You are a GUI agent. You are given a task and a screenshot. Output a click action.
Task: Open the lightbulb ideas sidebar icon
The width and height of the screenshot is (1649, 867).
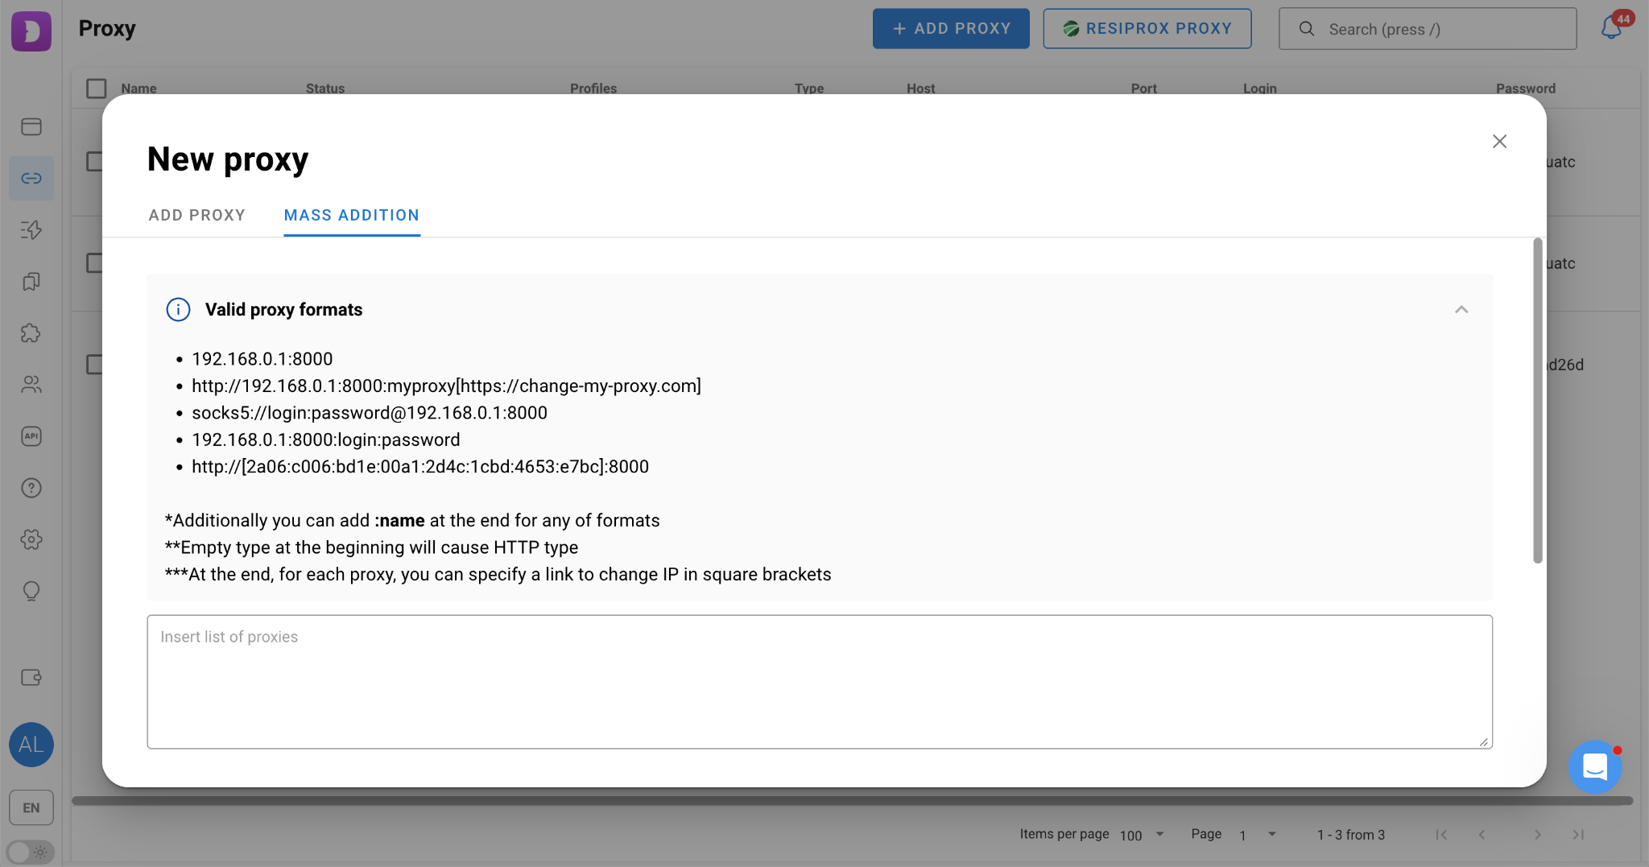(31, 591)
